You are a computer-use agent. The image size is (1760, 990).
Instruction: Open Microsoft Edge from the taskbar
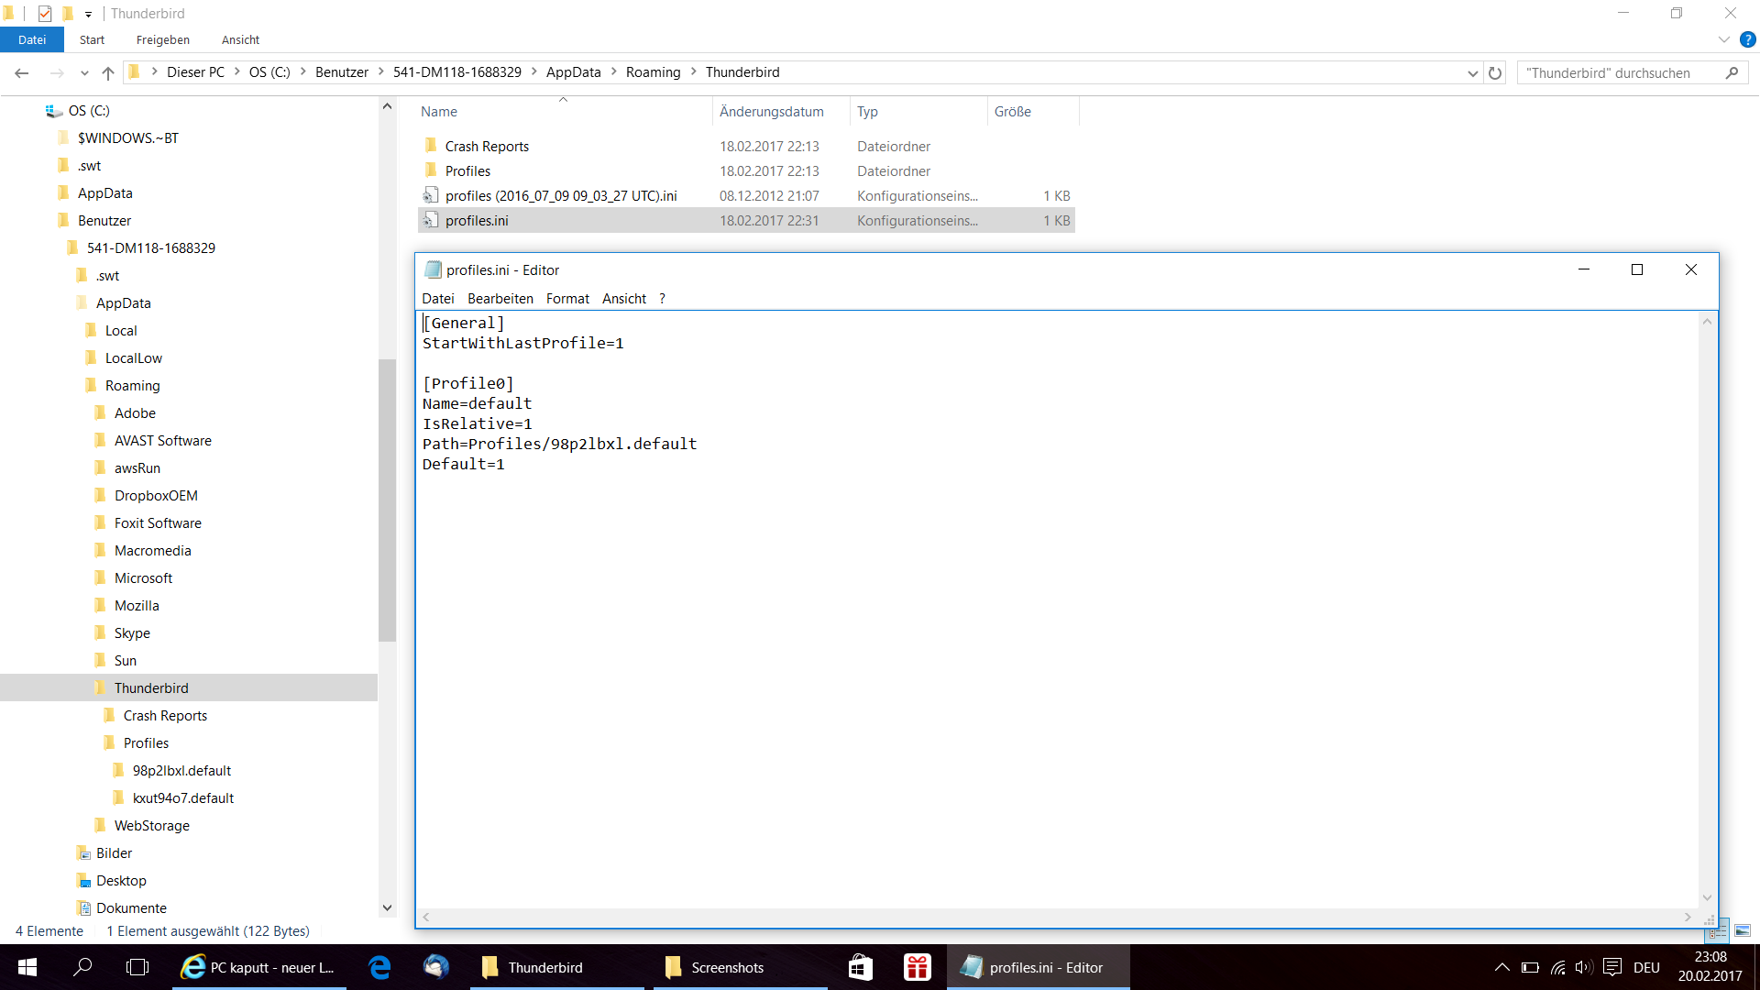click(379, 967)
